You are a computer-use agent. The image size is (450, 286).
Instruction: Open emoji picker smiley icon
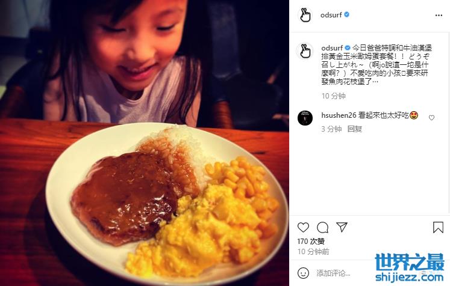[x=304, y=273]
